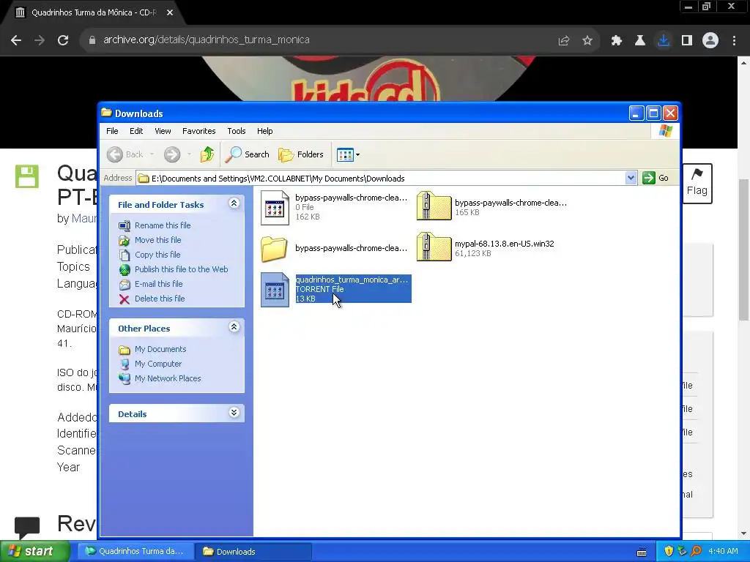The height and width of the screenshot is (562, 750).
Task: Click Copy this file
Action: [x=157, y=255]
